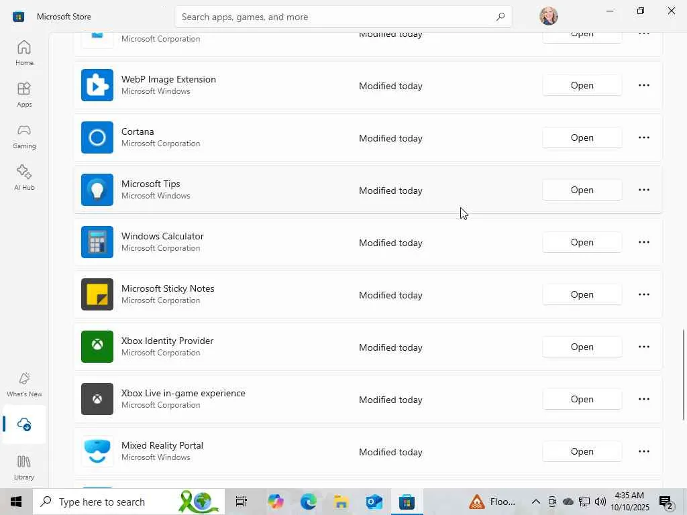The width and height of the screenshot is (687, 515).
Task: Open more options for Xbox Identity Provider
Action: (x=643, y=347)
